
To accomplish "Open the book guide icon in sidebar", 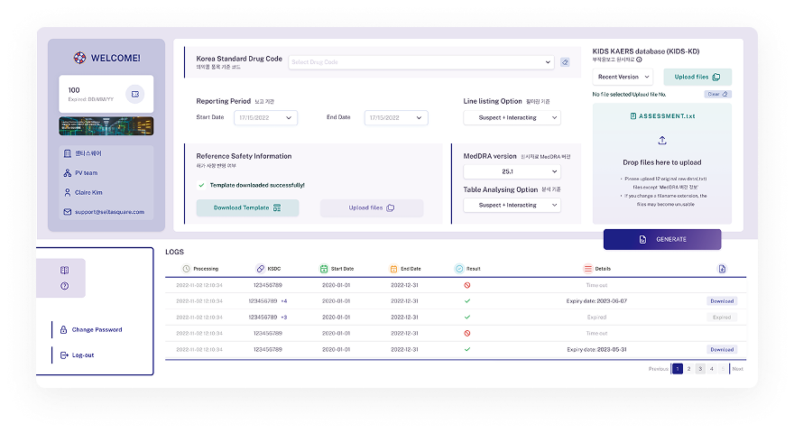I will point(65,270).
